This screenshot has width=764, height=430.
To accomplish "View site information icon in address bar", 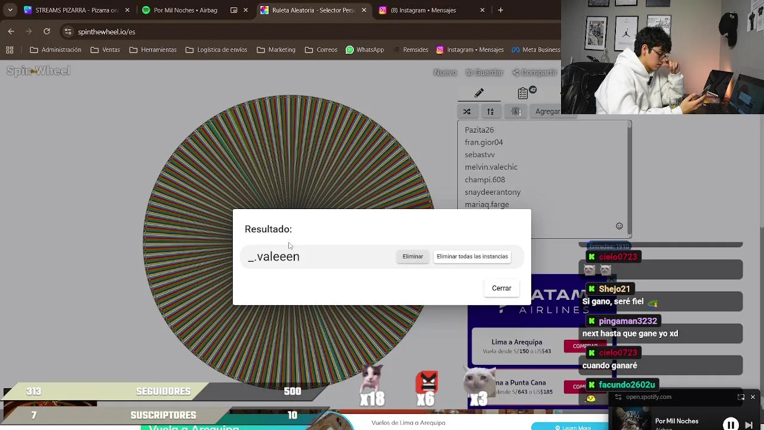I will pyautogui.click(x=68, y=32).
